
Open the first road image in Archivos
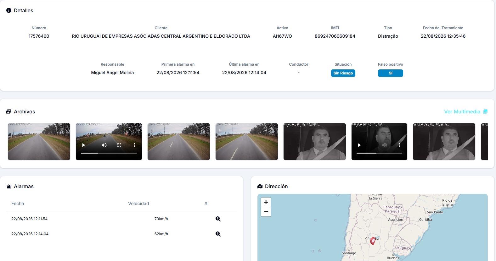39,142
